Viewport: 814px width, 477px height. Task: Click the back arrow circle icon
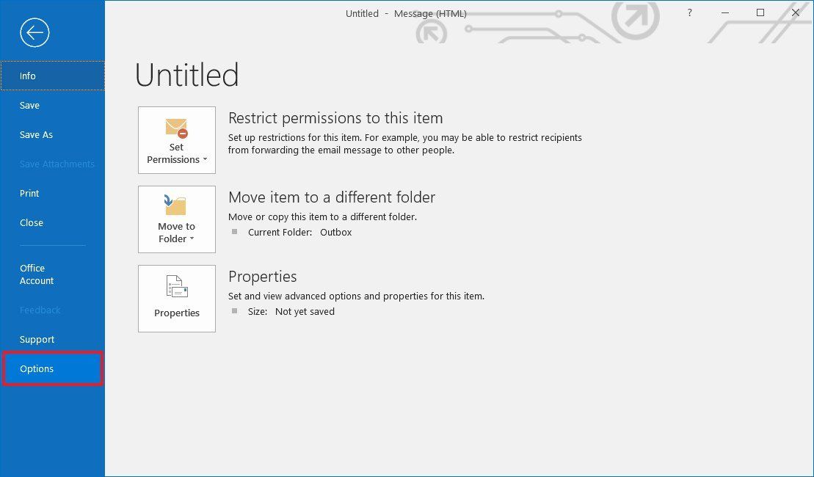coord(34,33)
